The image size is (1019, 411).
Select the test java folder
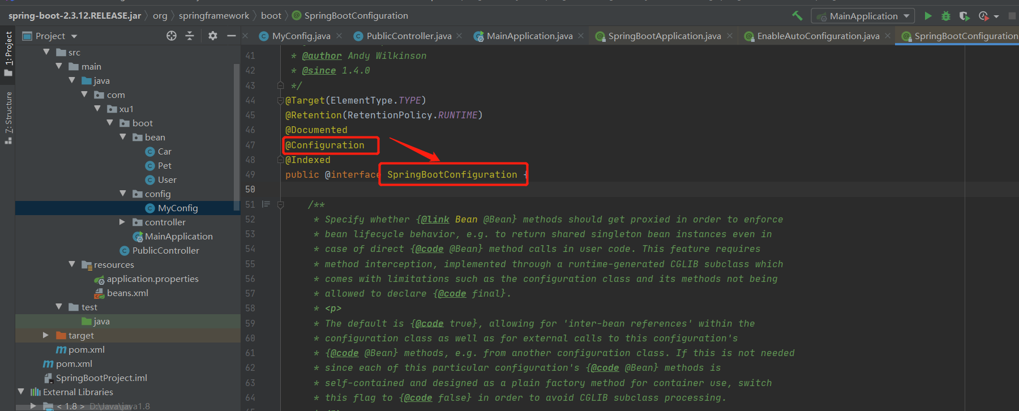click(x=96, y=321)
